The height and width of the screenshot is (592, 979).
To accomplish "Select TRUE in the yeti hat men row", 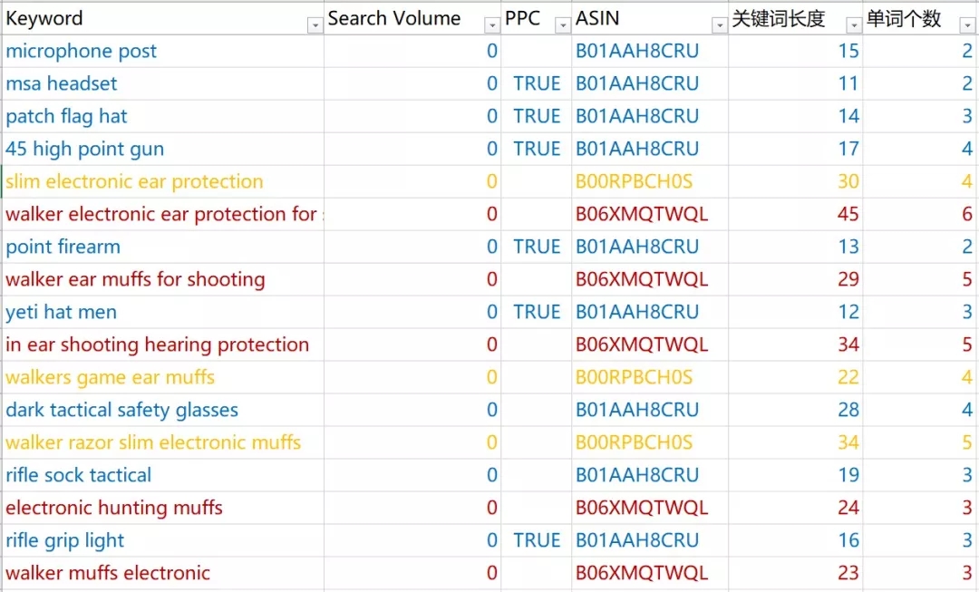I will coord(537,312).
